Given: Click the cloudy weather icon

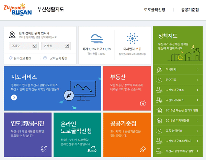Looking at the screenshot, I should (96, 38).
